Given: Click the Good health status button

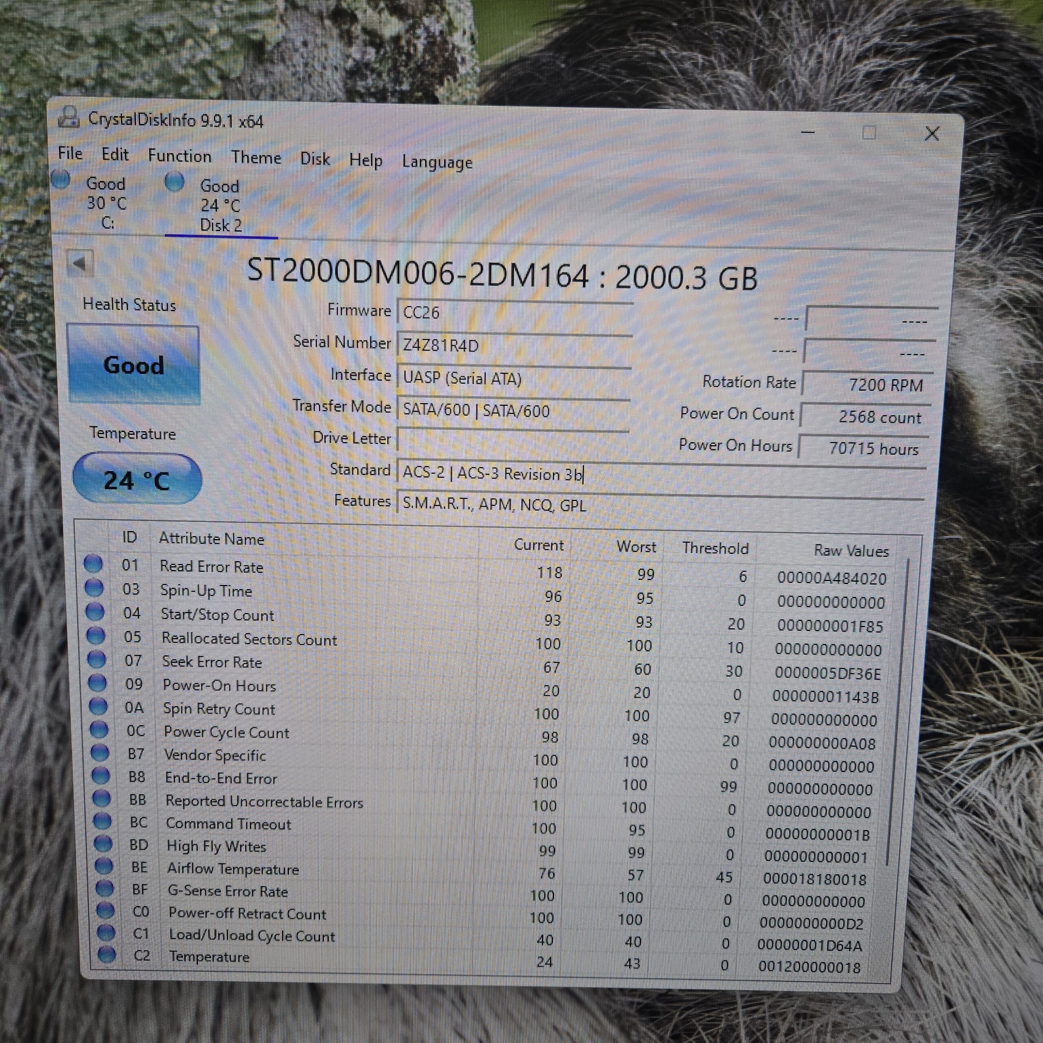Looking at the screenshot, I should [133, 364].
